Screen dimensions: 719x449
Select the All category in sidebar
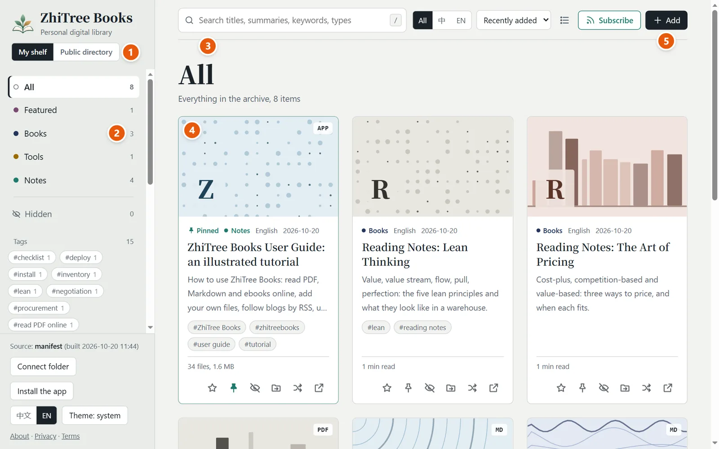click(74, 87)
